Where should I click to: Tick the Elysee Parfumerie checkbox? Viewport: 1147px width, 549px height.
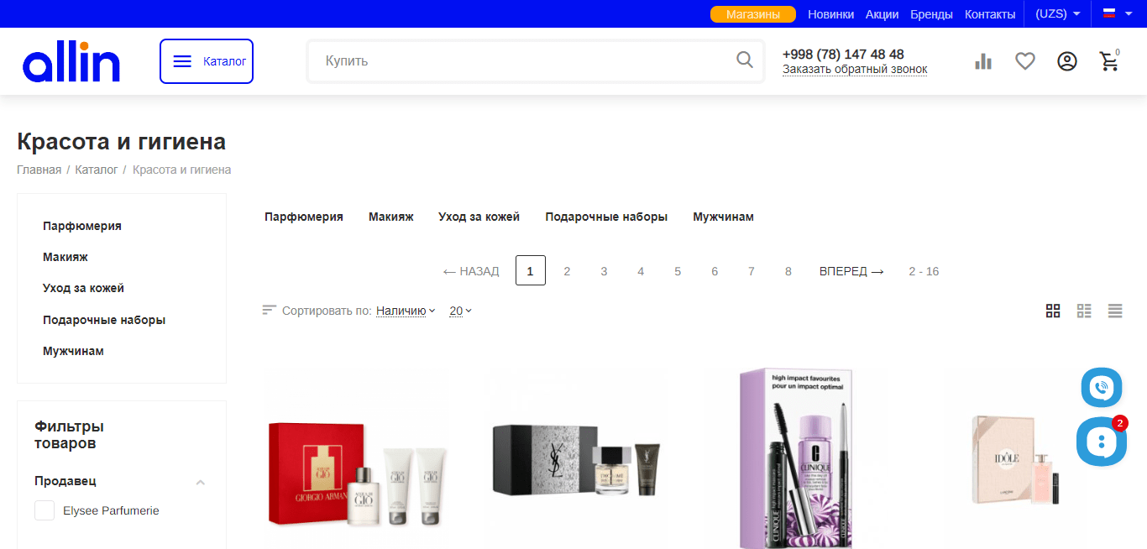45,510
